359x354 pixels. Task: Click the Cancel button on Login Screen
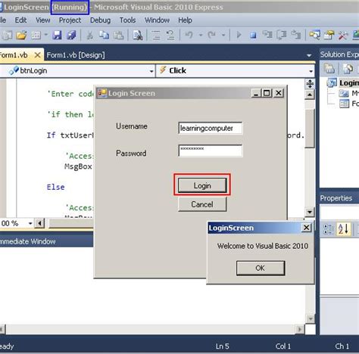202,204
